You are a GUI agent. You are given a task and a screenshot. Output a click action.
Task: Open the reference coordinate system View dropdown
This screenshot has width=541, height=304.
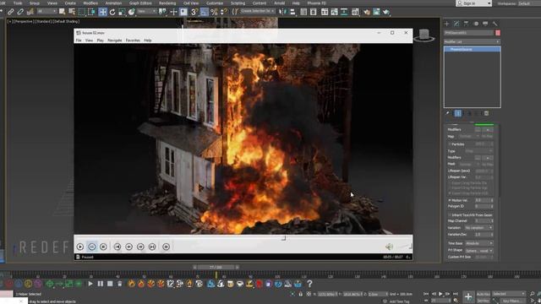(x=146, y=11)
